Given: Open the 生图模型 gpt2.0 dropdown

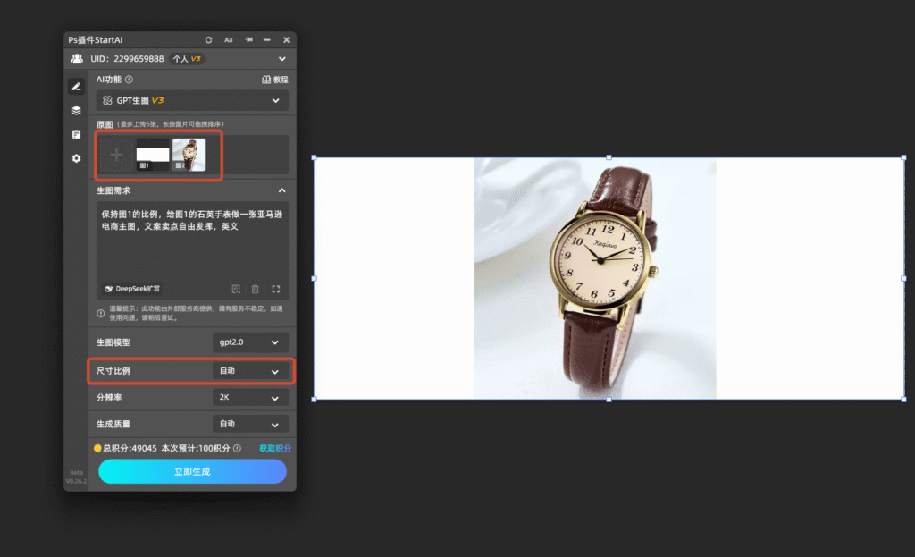Looking at the screenshot, I should coord(250,342).
